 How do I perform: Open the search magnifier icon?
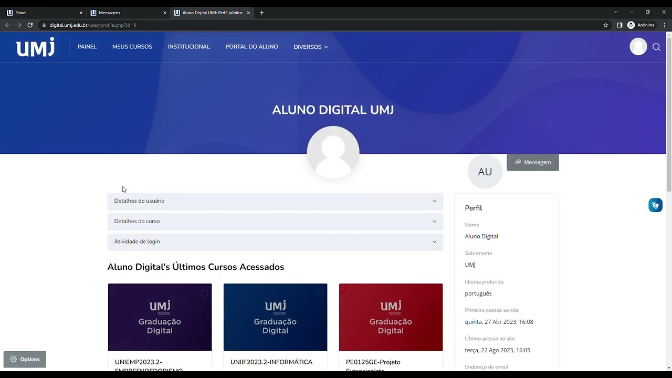pos(656,47)
